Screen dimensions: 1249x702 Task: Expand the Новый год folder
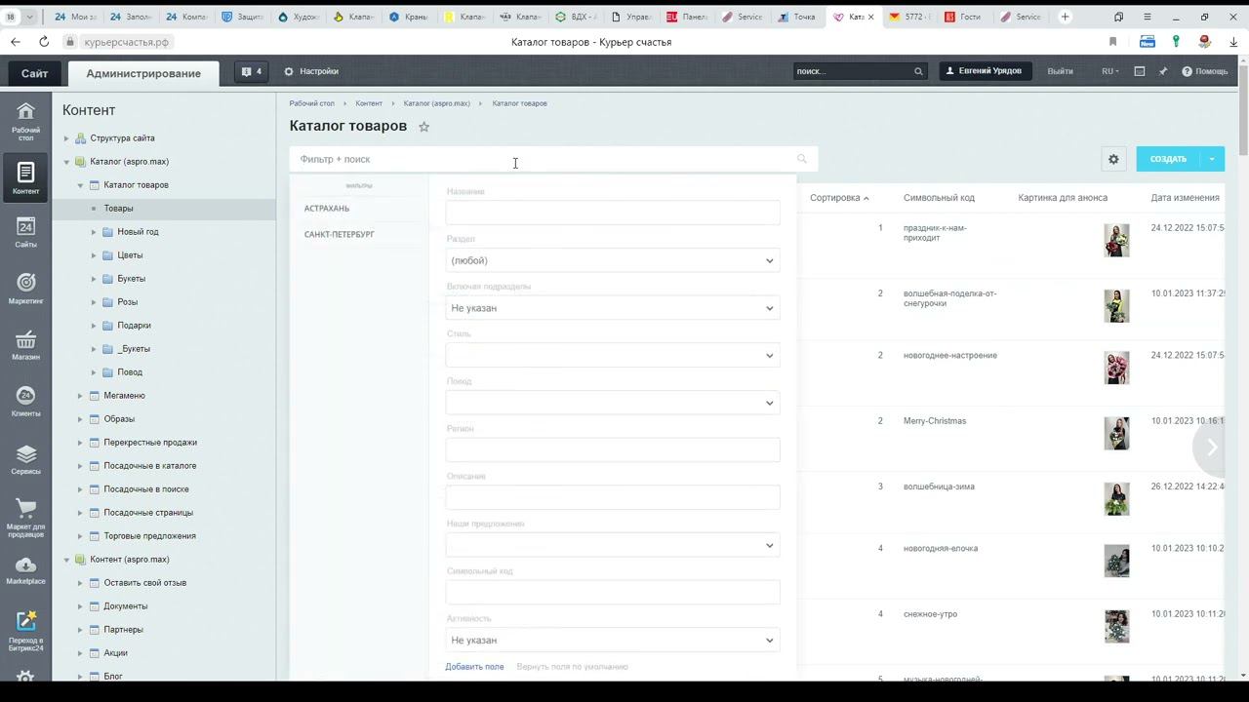click(x=94, y=232)
